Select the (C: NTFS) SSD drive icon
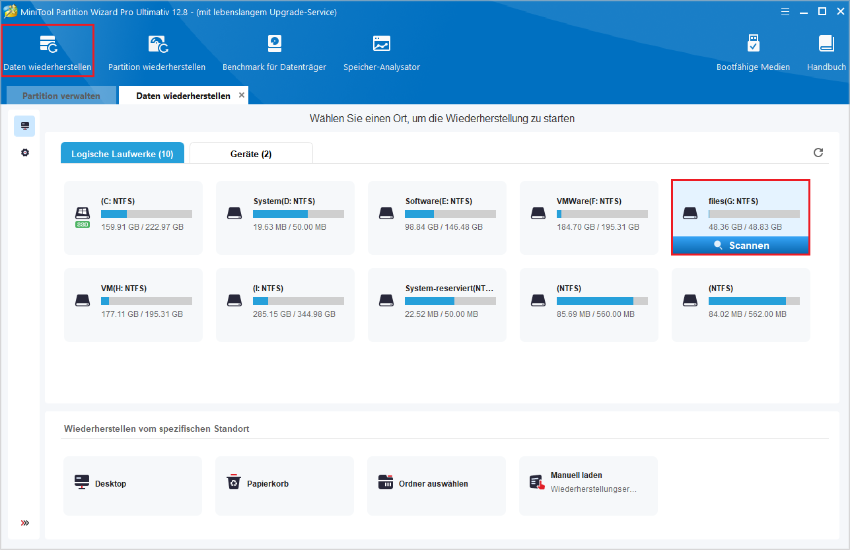 click(x=82, y=216)
